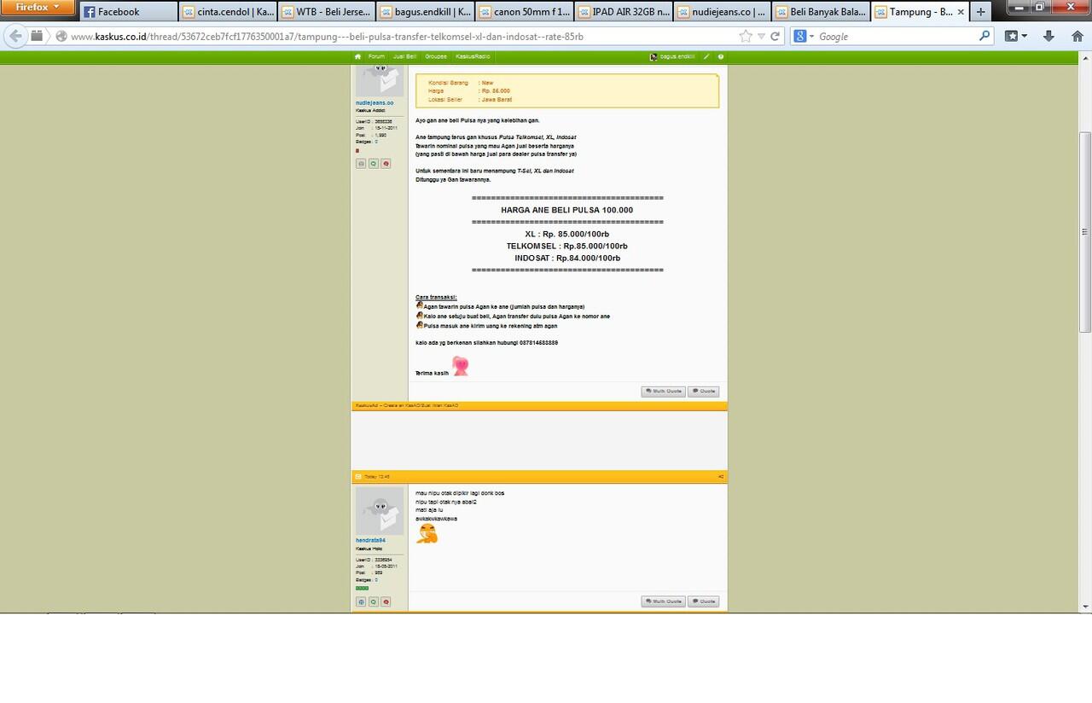Close the active Tampung tab

pos(961,12)
